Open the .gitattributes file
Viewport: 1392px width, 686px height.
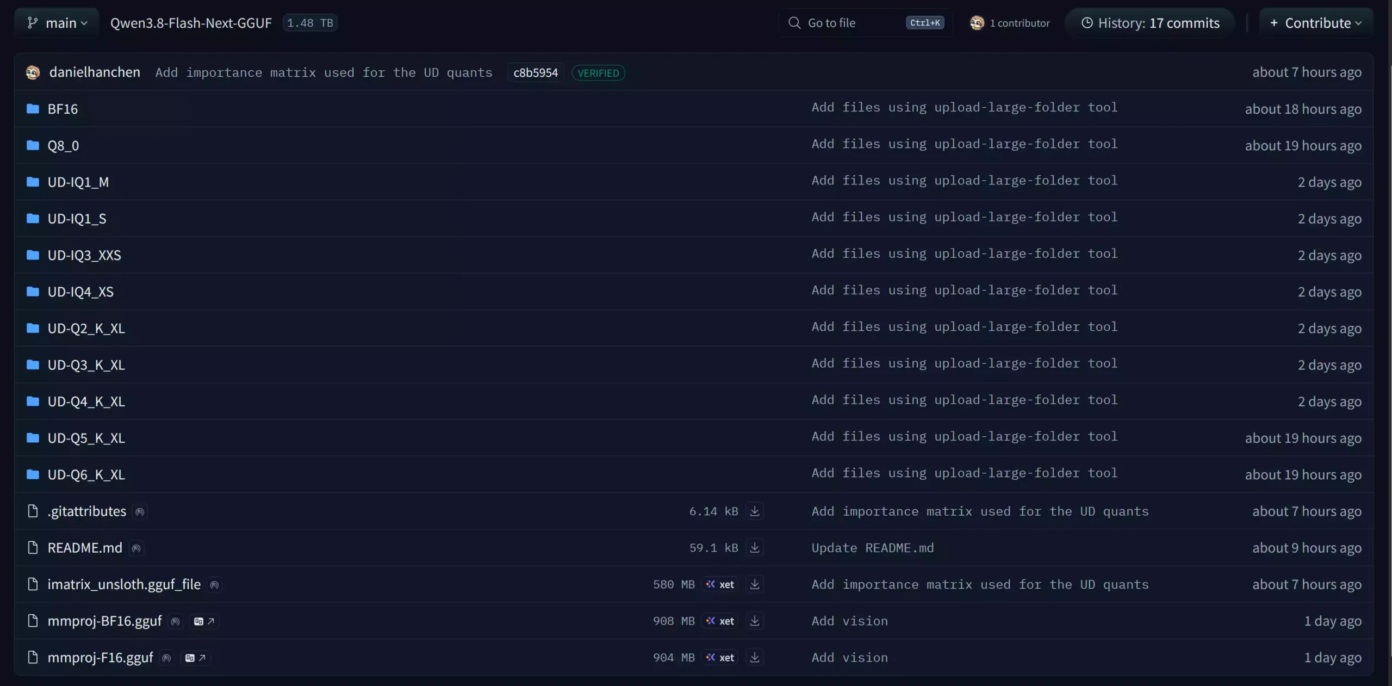click(x=87, y=511)
